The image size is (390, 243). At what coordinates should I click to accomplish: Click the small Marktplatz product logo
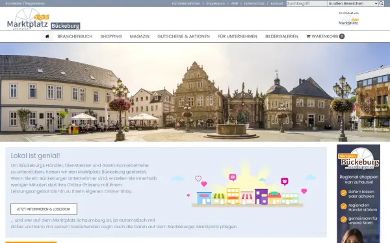(348, 20)
